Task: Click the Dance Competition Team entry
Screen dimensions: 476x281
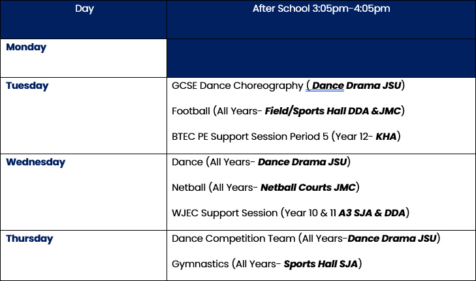Action: point(306,239)
